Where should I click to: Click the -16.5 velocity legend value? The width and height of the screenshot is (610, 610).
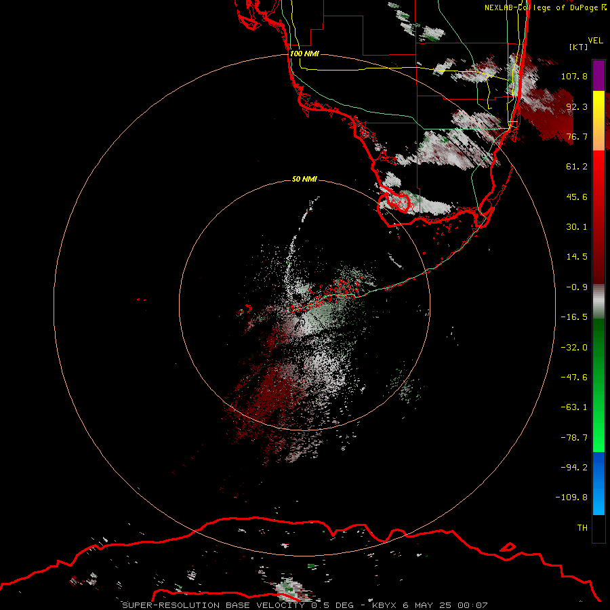(x=574, y=317)
